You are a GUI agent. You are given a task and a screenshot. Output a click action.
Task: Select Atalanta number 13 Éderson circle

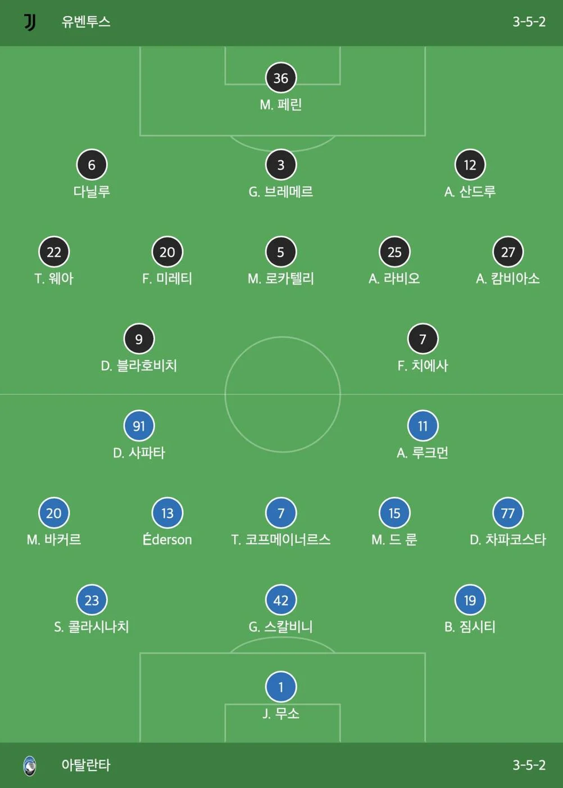click(167, 513)
